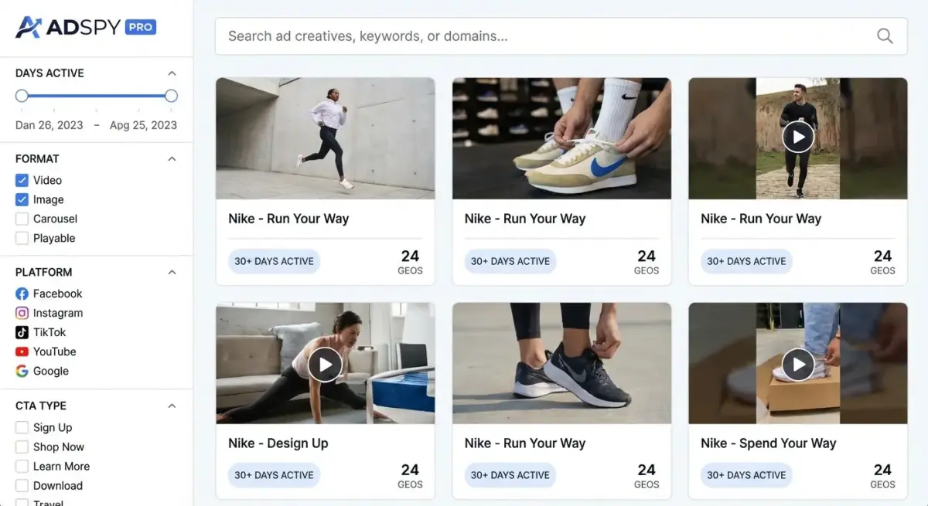Click the right Days Active slider handle
The height and width of the screenshot is (506, 928).
(171, 96)
